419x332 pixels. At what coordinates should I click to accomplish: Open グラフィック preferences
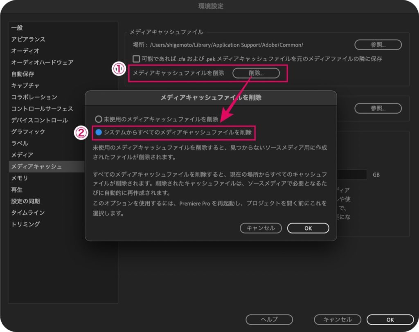pyautogui.click(x=28, y=132)
